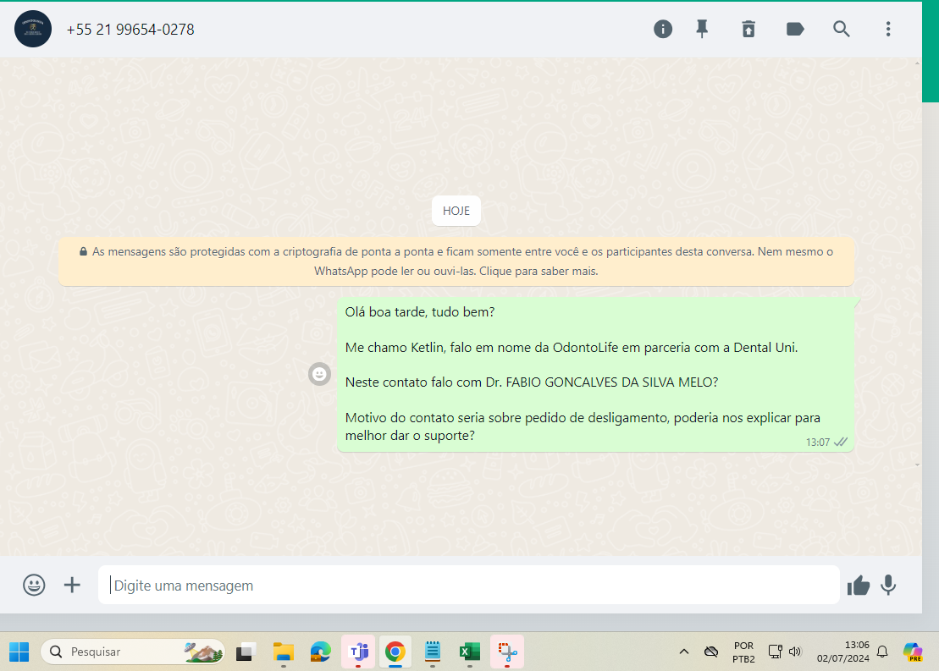Click POR PTB2 language indicator
This screenshot has height=671, width=939.
[743, 652]
